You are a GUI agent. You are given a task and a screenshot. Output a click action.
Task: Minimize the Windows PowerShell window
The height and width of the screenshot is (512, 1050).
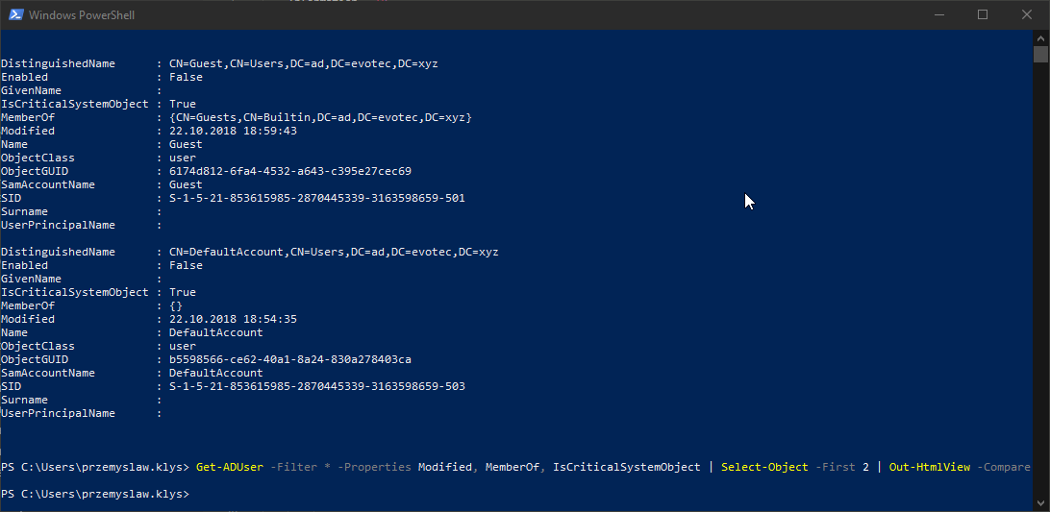pos(937,14)
